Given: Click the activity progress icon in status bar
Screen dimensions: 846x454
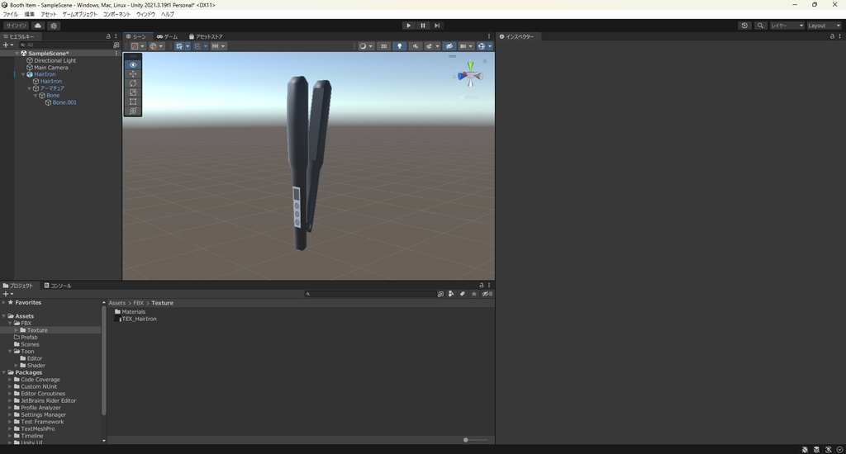Looking at the screenshot, I should click(839, 449).
